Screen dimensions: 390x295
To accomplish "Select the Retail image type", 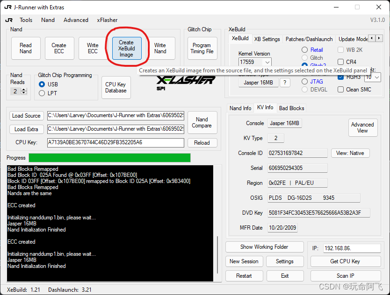I will click(305, 50).
